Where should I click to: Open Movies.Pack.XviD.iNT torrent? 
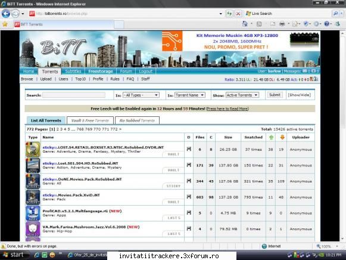coord(71,195)
